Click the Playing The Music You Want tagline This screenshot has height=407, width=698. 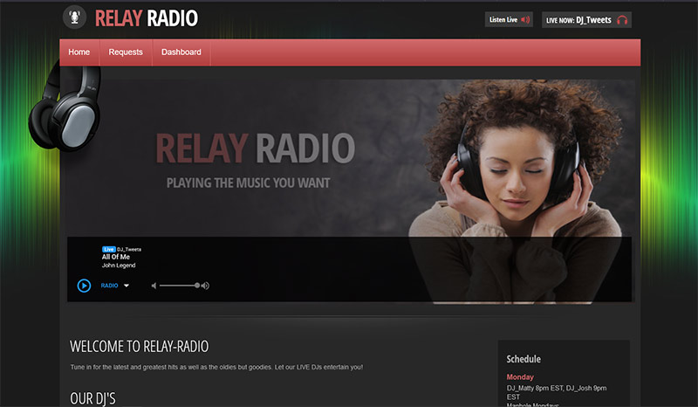point(249,183)
